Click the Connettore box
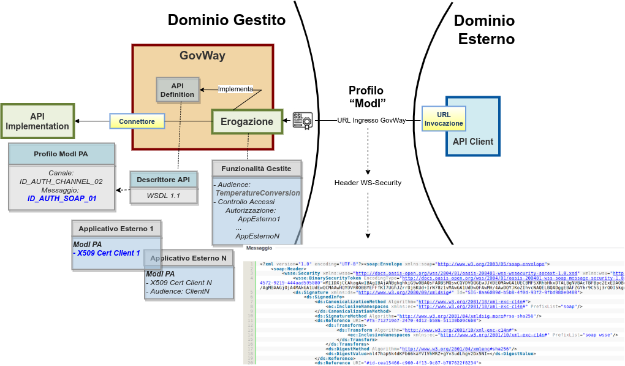The width and height of the screenshot is (625, 366). click(137, 121)
